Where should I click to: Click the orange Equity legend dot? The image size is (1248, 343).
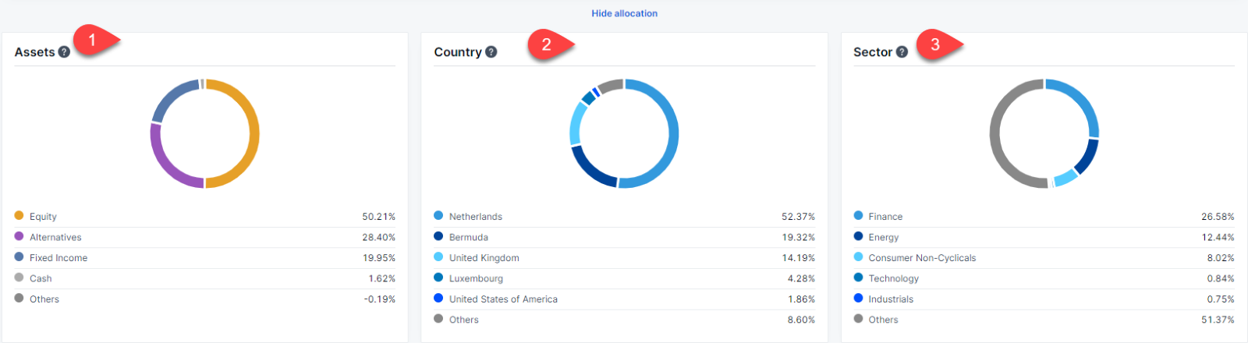19,216
